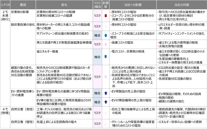
Task: Click dark blue arrow for EV付帯設備用 row
Action: point(106,102)
